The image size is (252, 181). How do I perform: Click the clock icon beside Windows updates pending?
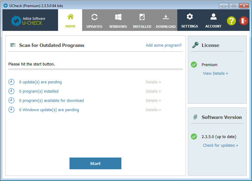(11, 110)
